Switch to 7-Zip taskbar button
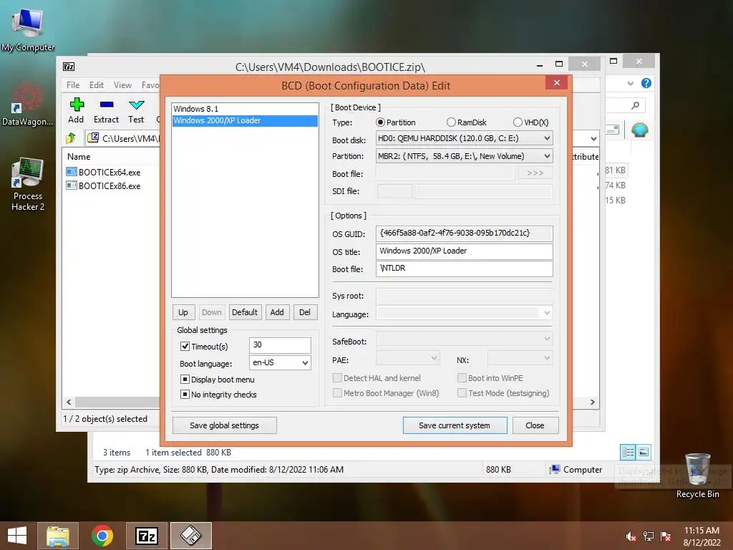This screenshot has height=550, width=733. tap(146, 536)
